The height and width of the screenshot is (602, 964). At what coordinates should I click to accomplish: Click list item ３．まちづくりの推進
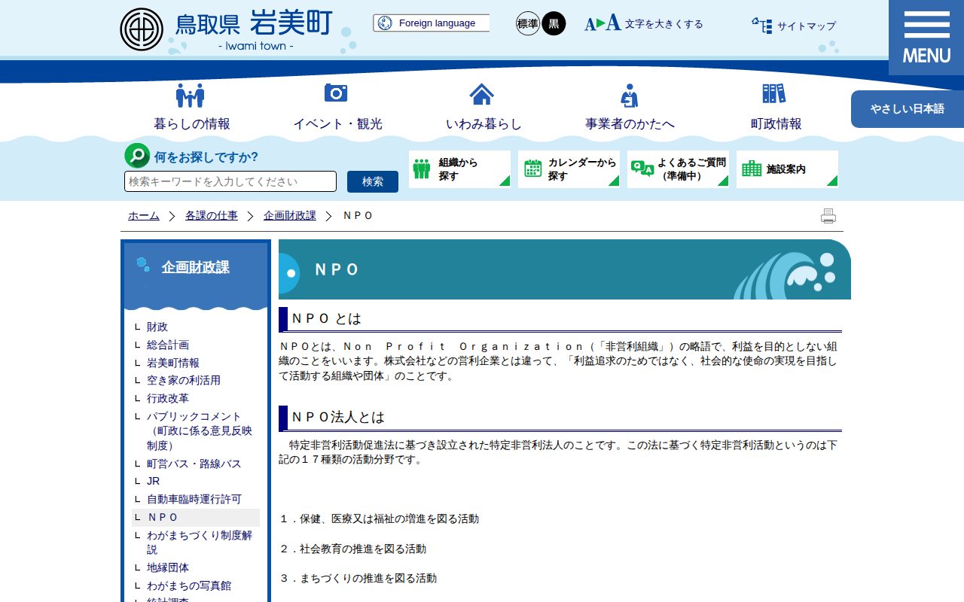(358, 578)
